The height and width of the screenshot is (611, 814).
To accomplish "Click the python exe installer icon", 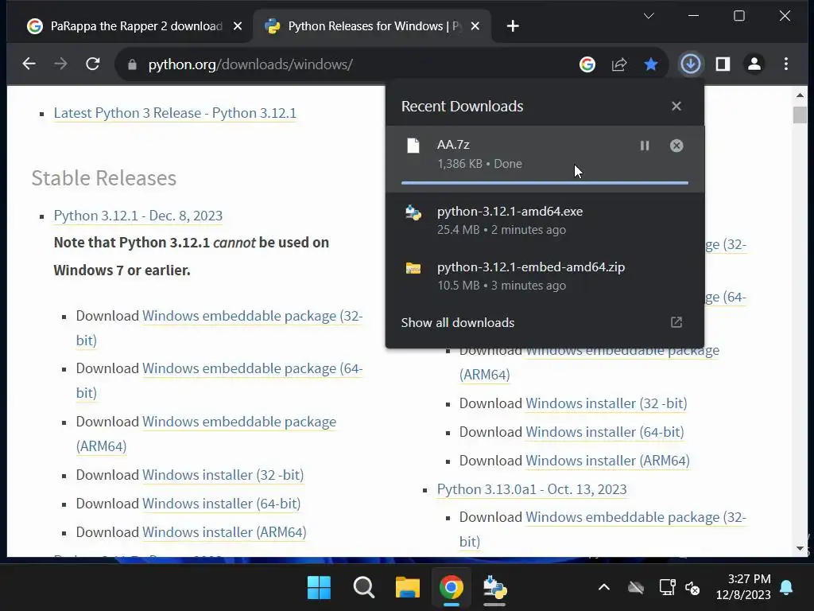I will [413, 212].
